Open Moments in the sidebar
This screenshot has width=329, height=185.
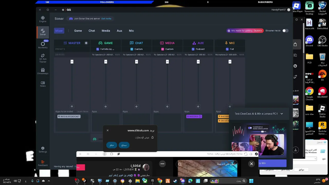[x=43, y=45]
